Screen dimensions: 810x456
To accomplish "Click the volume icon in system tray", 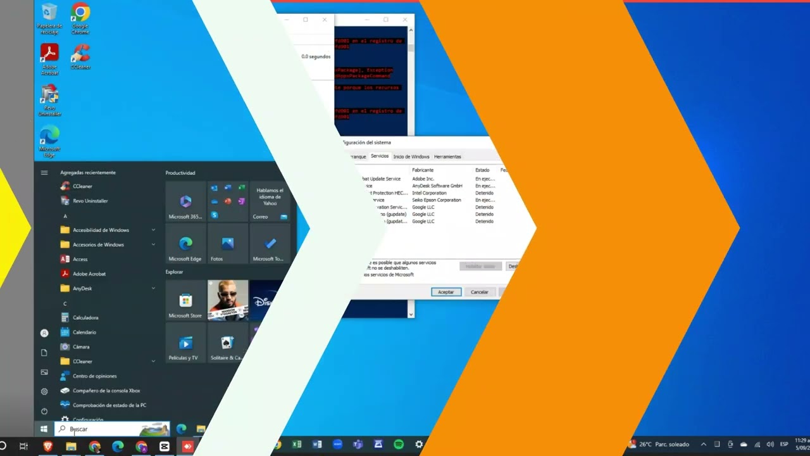I will (x=770, y=444).
